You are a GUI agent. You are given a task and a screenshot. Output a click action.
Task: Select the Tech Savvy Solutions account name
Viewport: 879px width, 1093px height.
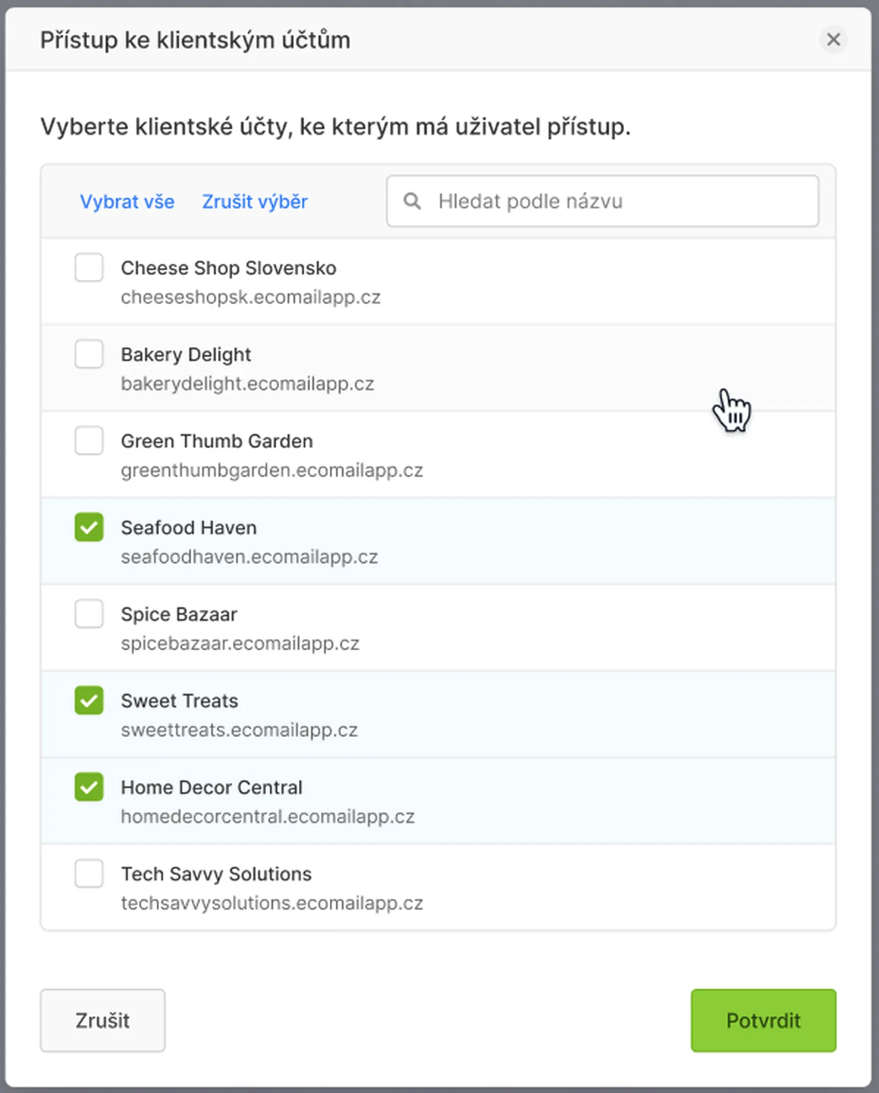(x=216, y=874)
